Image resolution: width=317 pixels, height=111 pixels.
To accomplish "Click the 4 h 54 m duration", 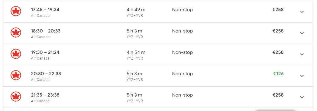I will [x=136, y=52].
